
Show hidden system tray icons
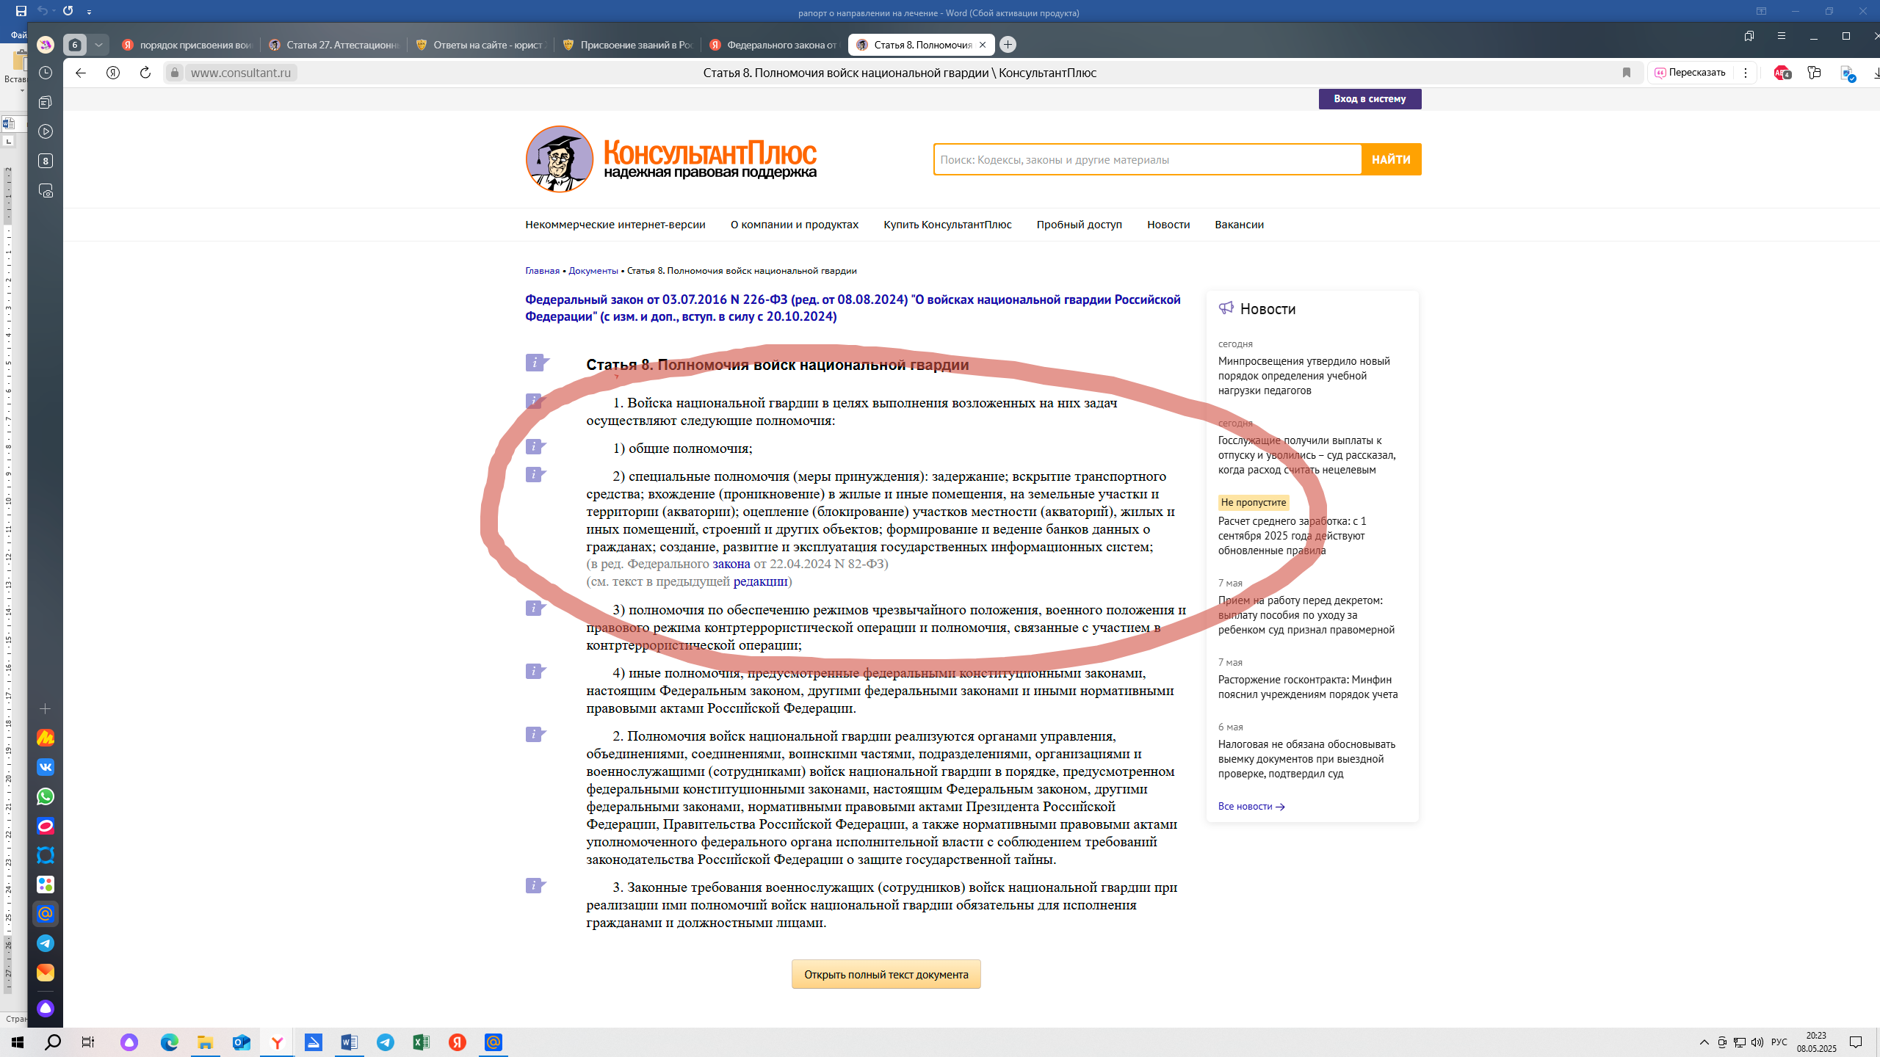point(1704,1042)
